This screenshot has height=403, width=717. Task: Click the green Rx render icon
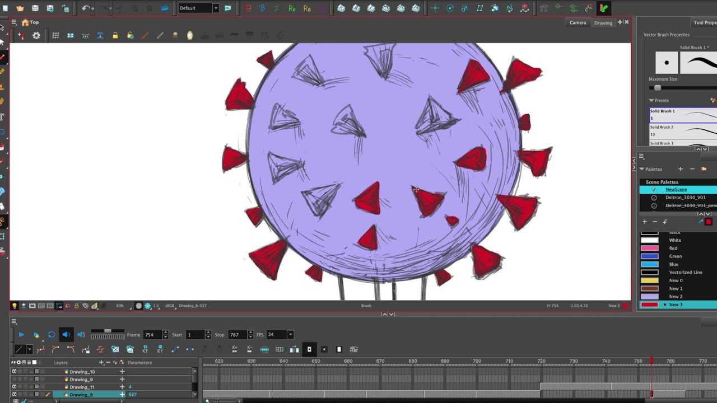292,8
